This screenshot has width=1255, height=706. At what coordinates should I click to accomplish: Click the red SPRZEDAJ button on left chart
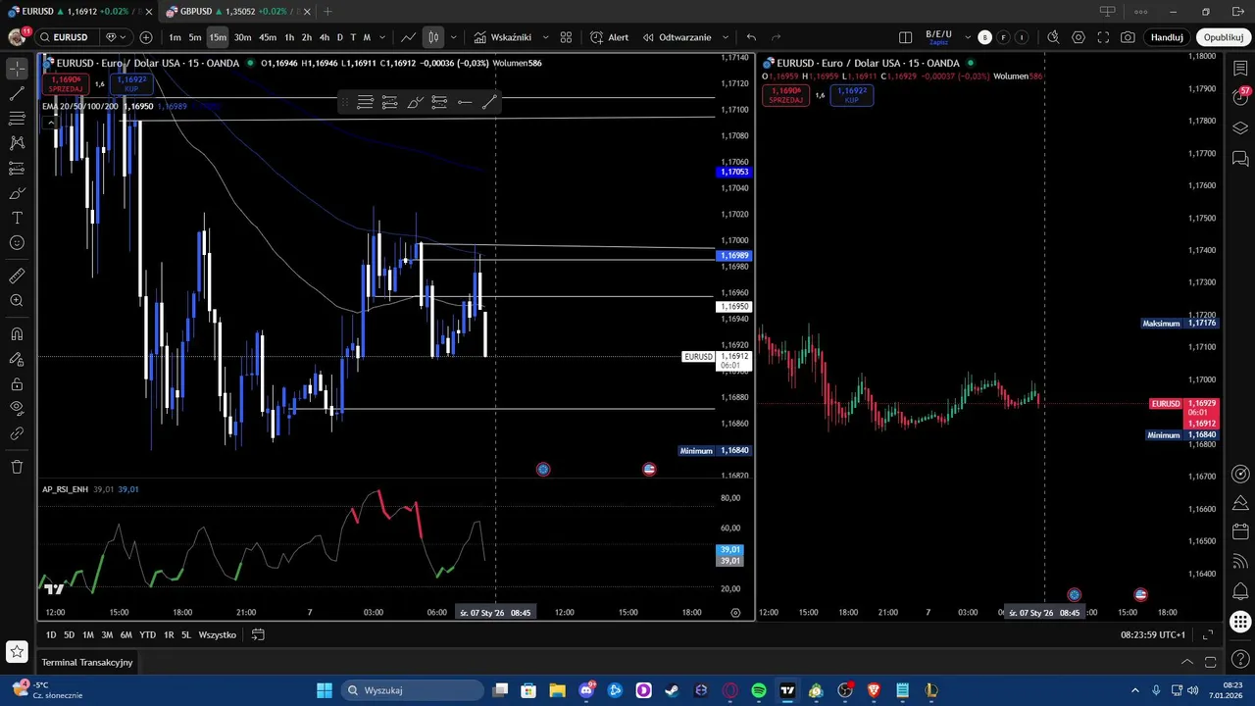click(x=67, y=83)
